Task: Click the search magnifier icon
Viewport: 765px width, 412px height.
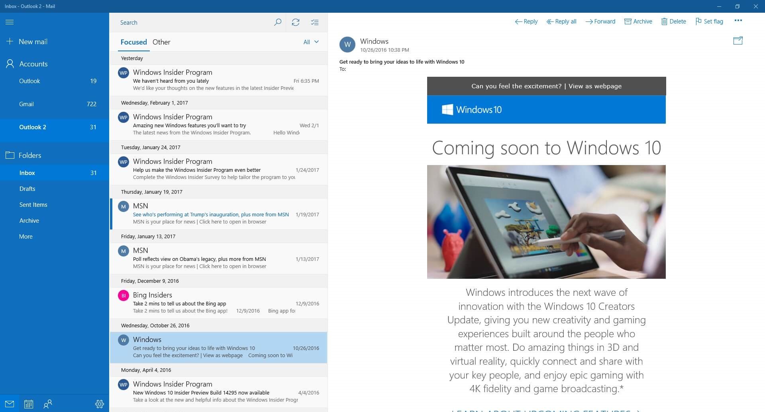Action: [278, 22]
